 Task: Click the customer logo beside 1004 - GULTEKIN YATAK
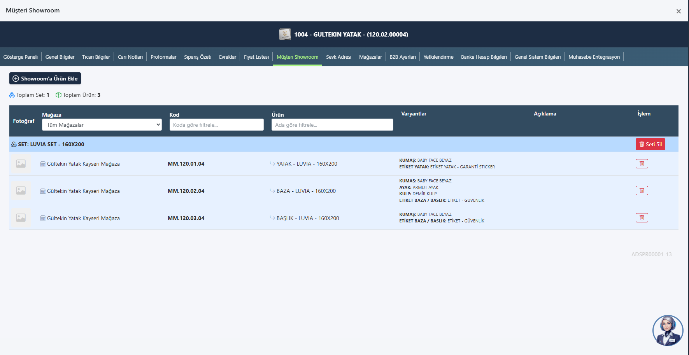click(x=285, y=34)
